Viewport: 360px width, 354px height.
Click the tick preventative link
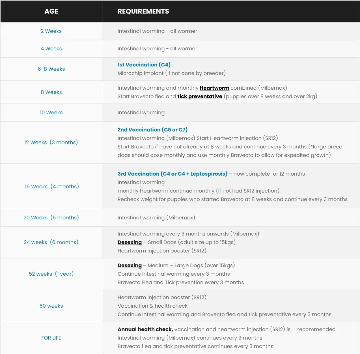coord(200,96)
